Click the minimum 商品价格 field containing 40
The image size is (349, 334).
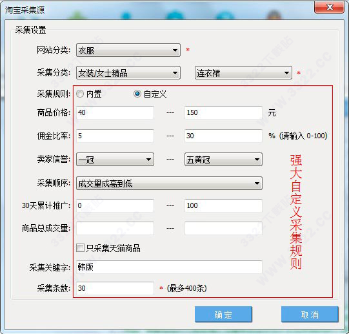[x=115, y=112]
